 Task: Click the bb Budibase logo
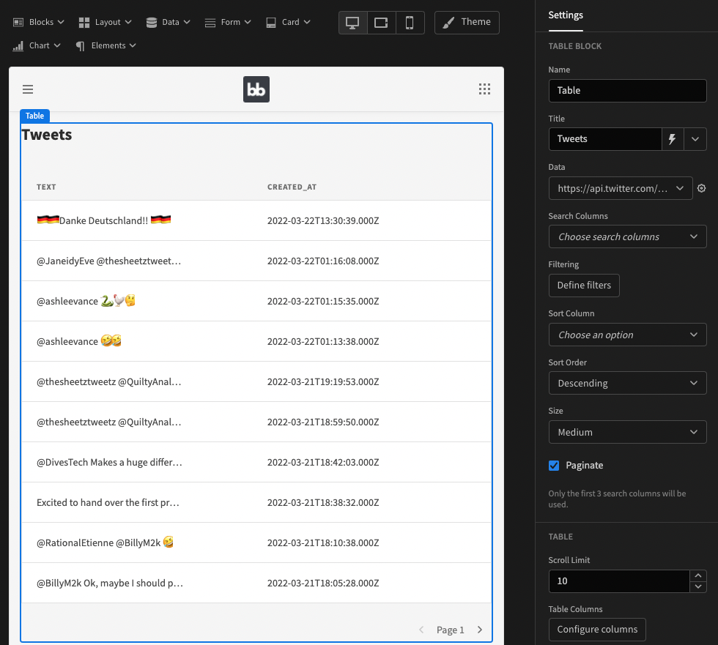pos(256,89)
